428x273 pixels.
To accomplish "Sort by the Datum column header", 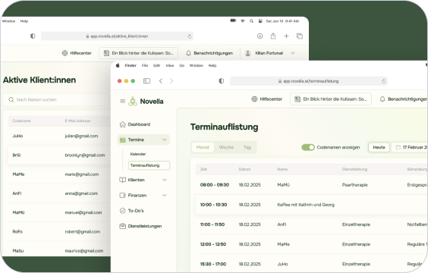I will point(244,169).
